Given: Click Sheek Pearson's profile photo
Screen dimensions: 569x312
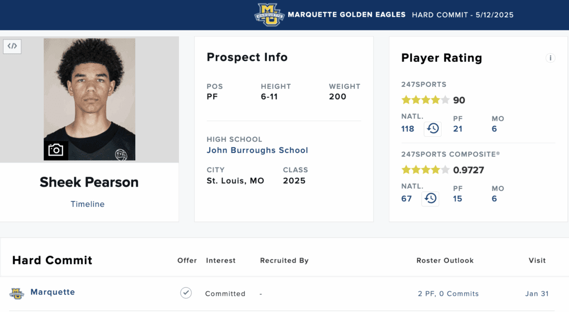Looking at the screenshot, I should pos(89,99).
